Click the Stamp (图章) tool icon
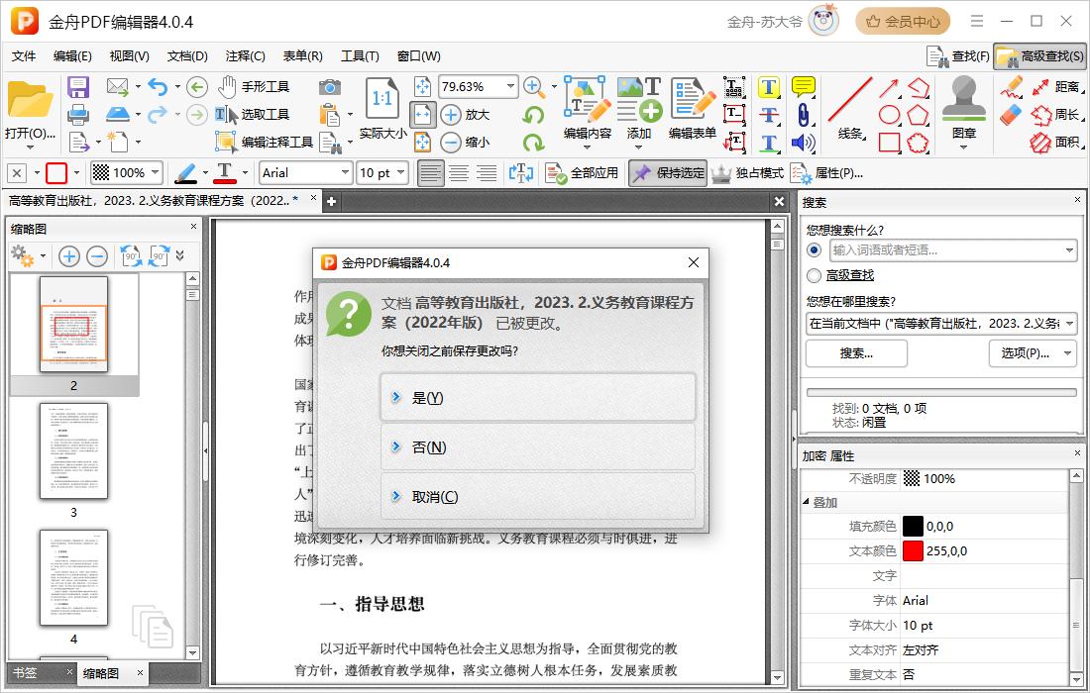1090x693 pixels. (x=963, y=109)
